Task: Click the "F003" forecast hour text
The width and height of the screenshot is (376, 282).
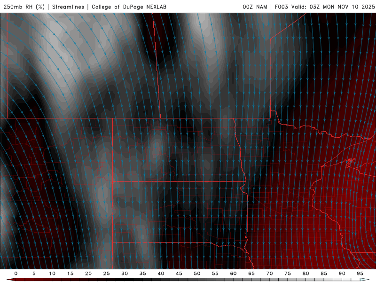Action: point(281,7)
